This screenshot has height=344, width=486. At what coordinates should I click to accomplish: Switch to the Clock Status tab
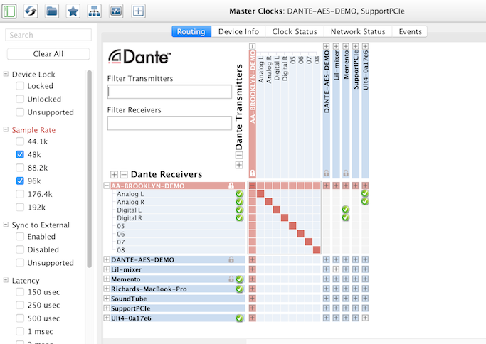293,31
